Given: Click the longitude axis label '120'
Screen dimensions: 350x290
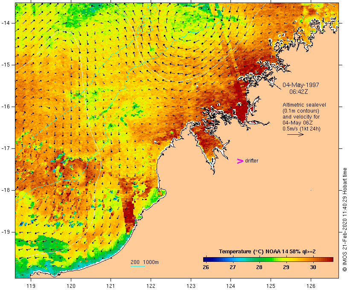Looking at the screenshot, I should pyautogui.click(x=71, y=286).
